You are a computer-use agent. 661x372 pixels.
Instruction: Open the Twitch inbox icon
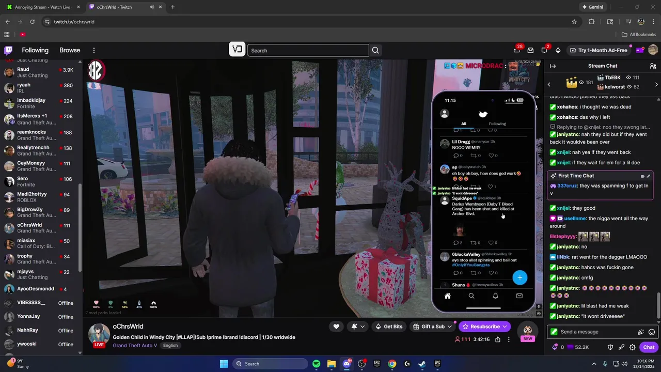tap(530, 50)
